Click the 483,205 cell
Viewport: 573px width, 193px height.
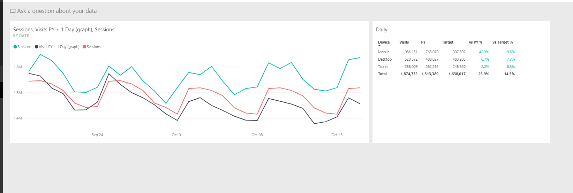pyautogui.click(x=459, y=59)
